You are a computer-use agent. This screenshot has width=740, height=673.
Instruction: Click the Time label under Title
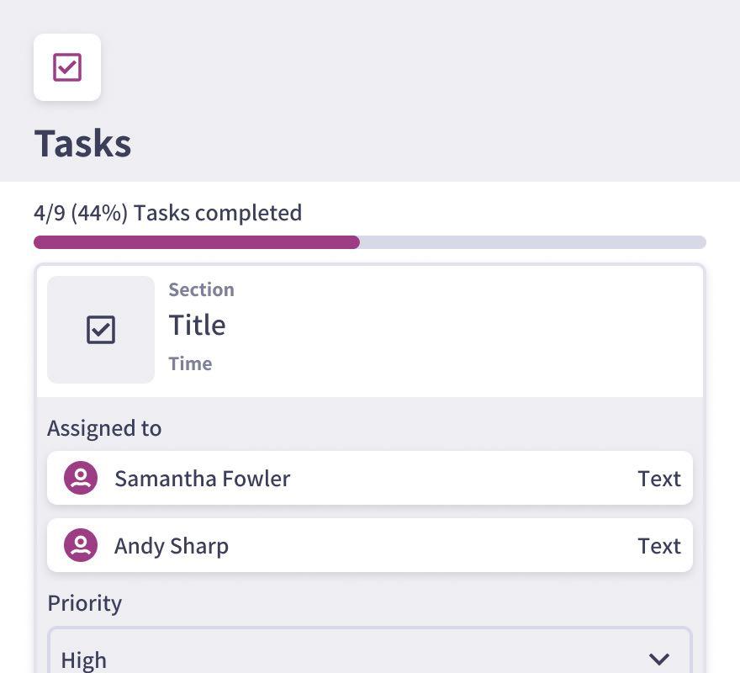[x=190, y=363]
